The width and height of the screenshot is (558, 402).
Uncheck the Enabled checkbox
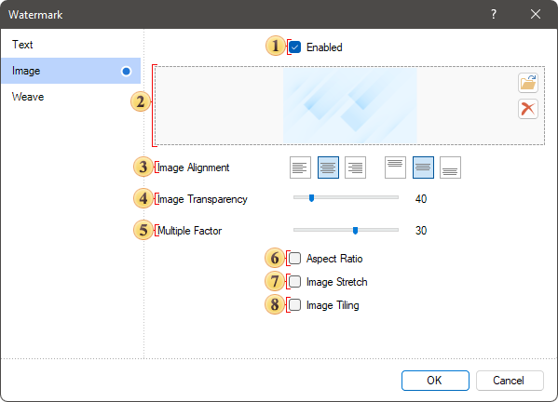coord(294,47)
